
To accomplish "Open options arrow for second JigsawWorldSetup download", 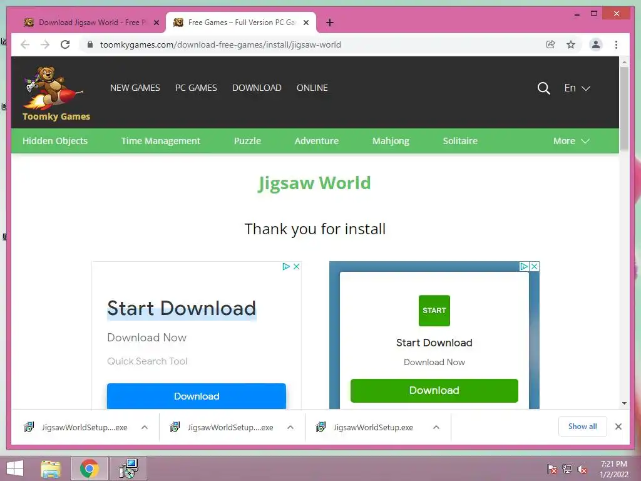I will [290, 427].
